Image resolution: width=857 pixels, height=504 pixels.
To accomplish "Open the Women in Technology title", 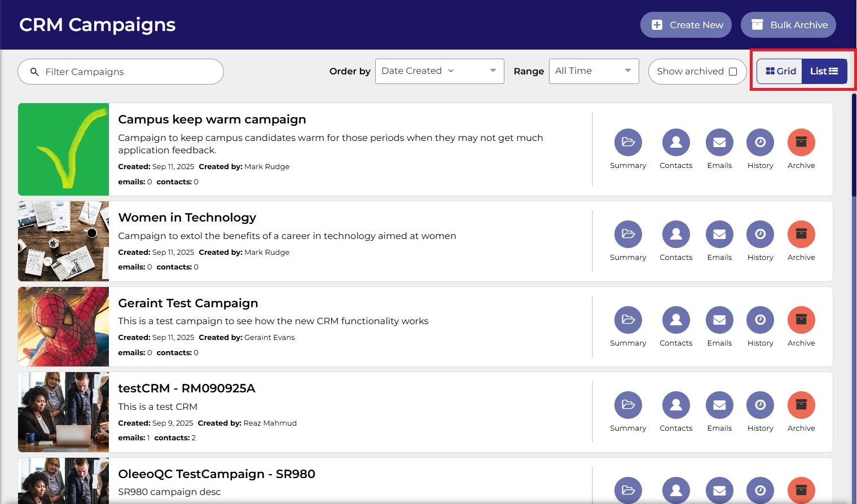I will [187, 218].
